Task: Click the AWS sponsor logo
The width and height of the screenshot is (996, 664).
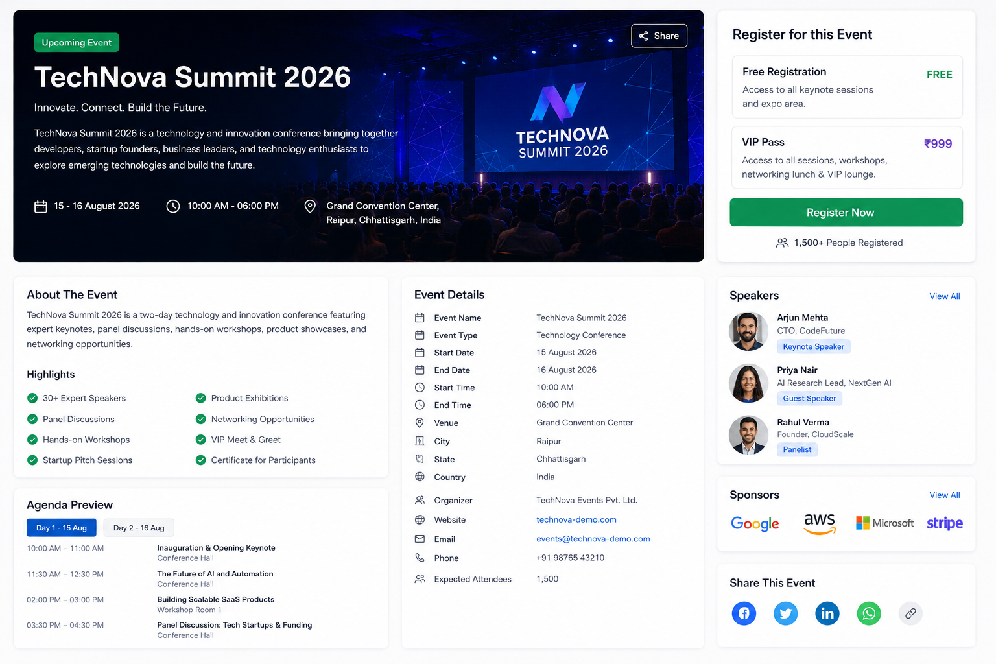Action: pos(820,523)
